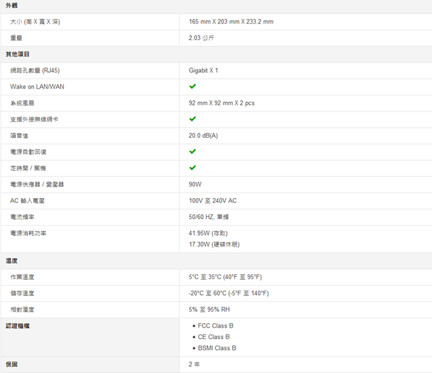432x373 pixels.
Task: Click the Wake on LAN/WAN green checkmark
Action: (192, 86)
